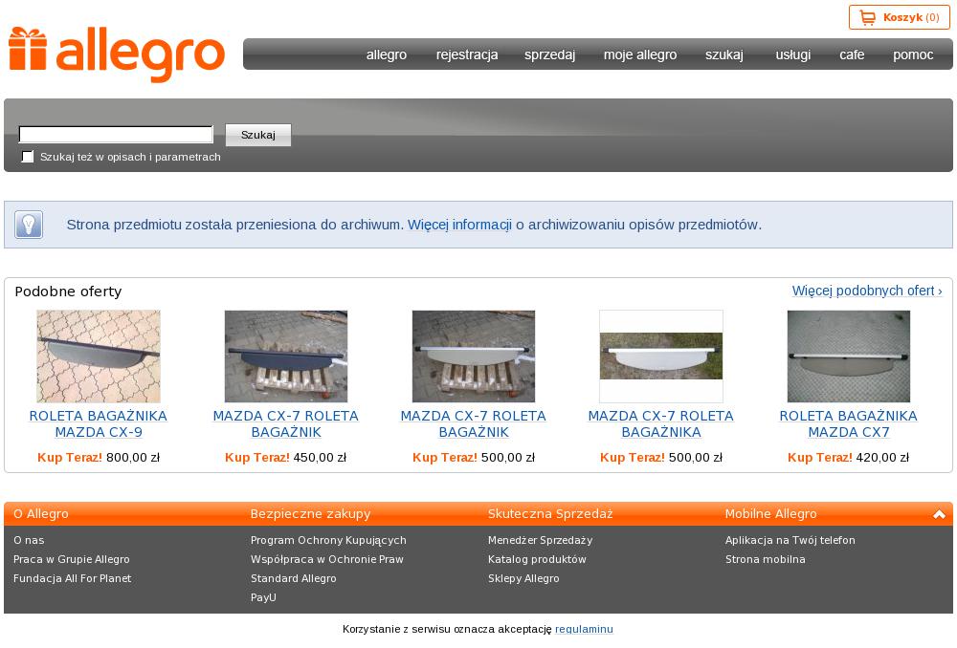Image resolution: width=957 pixels, height=648 pixels.
Task: Open 'Praca w Grupie Allegro' link
Action: (x=72, y=559)
